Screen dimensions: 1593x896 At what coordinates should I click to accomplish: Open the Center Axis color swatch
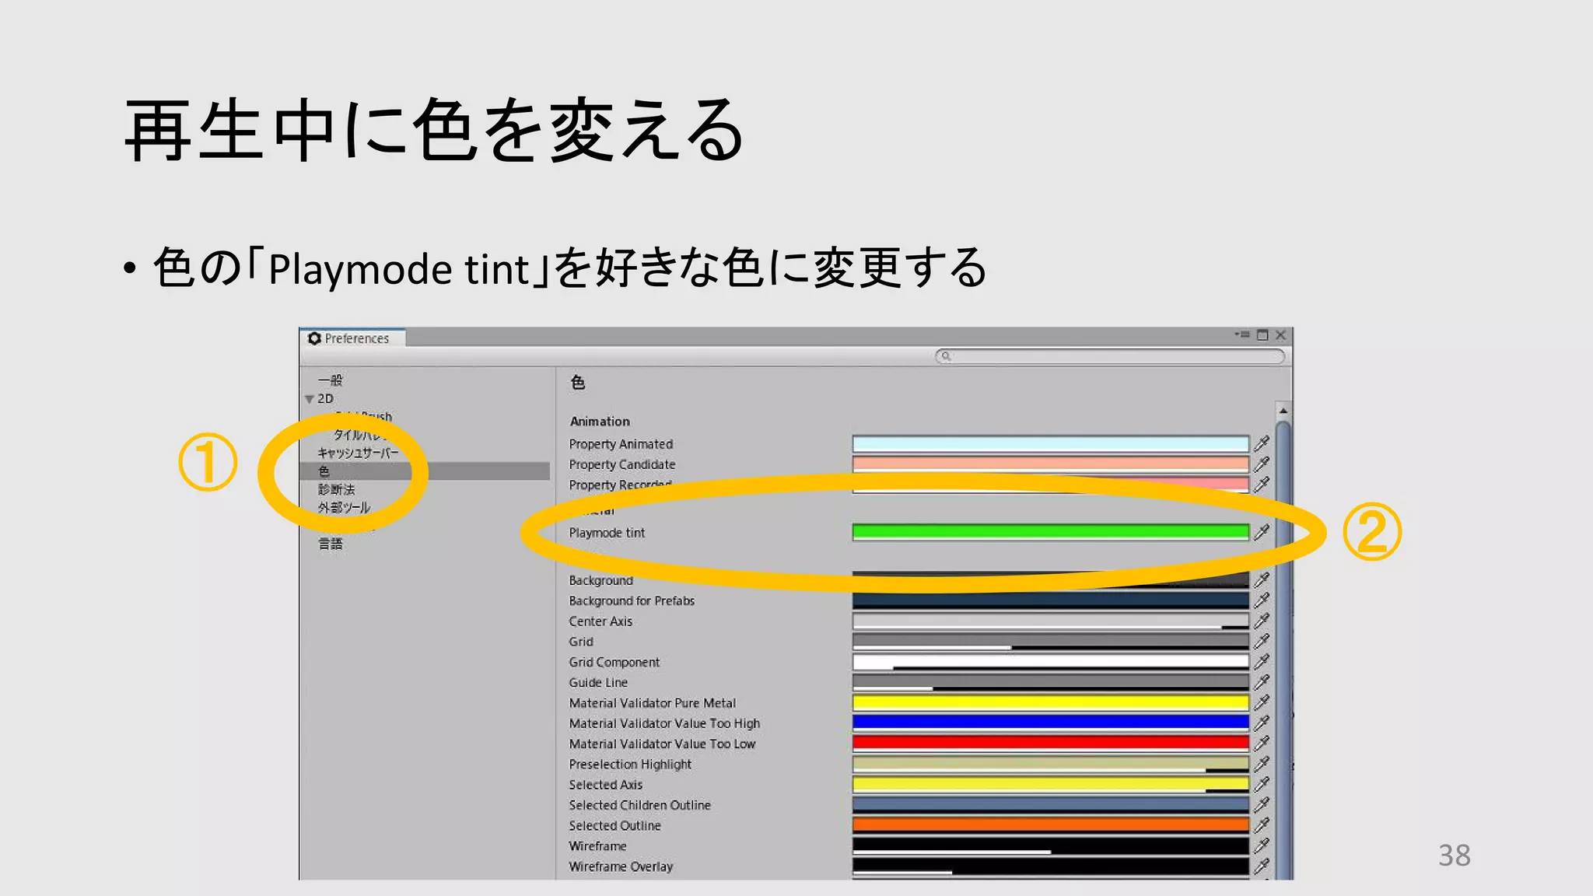click(1051, 621)
